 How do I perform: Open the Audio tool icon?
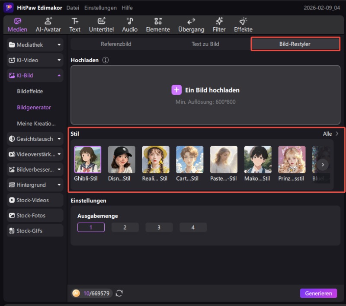[129, 21]
